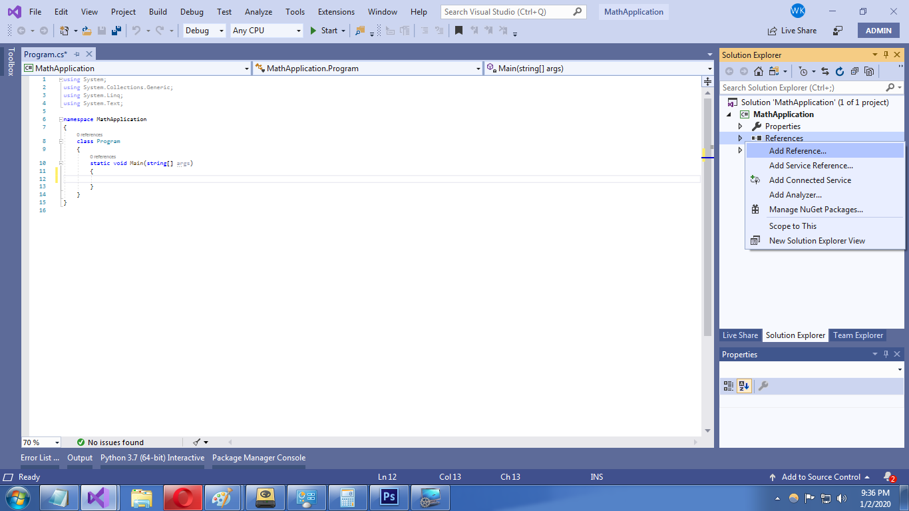Click the Live Share icon button
Screen dimensions: 909x511
point(792,31)
